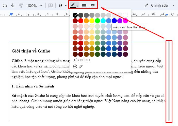Image resolution: width=178 pixels, height=126 pixels.
Task: Pick the cyan swatch
Action: (103, 21)
